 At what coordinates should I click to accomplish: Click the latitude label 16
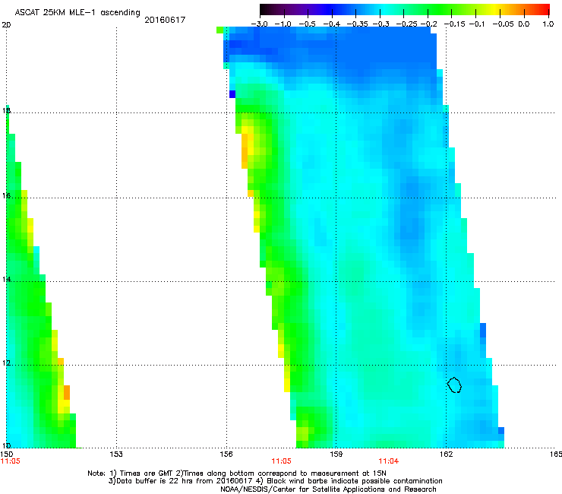pyautogui.click(x=6, y=195)
